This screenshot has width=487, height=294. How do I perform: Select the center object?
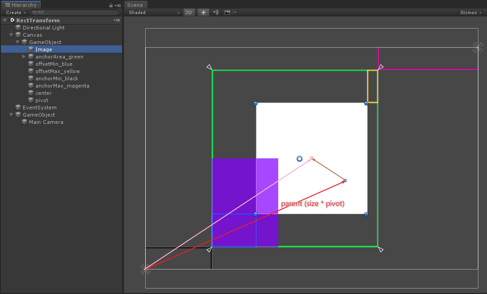(x=44, y=93)
